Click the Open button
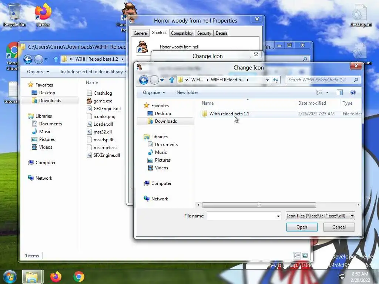This screenshot has width=379, height=284. (x=302, y=227)
